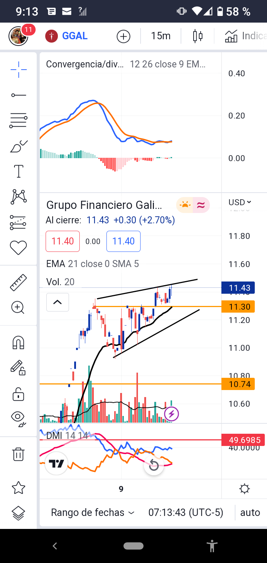Collapse the indicator legend chevron

tap(57, 302)
